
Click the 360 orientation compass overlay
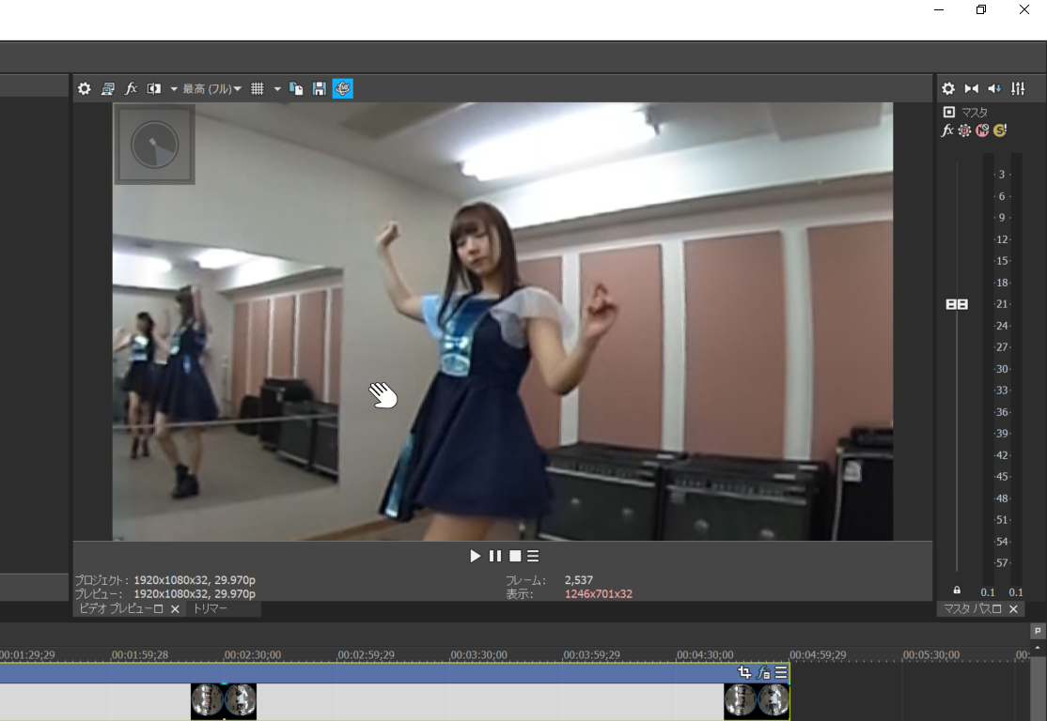click(155, 144)
